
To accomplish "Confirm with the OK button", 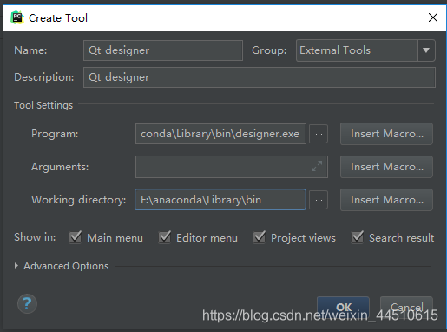I will (343, 307).
